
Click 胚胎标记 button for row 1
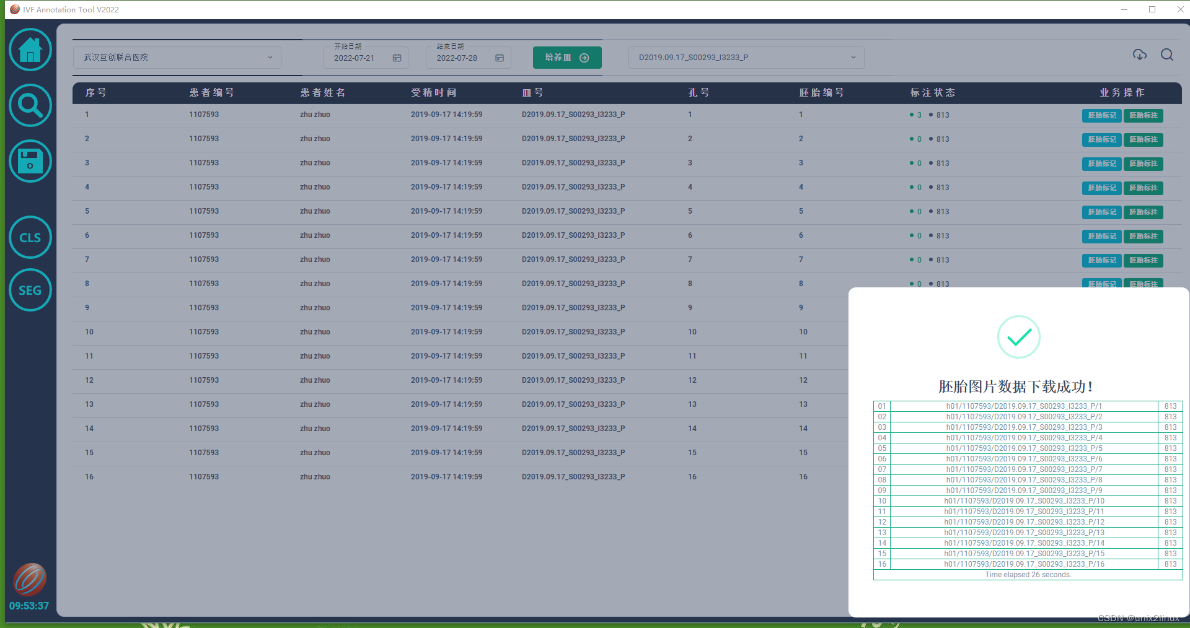(1102, 115)
